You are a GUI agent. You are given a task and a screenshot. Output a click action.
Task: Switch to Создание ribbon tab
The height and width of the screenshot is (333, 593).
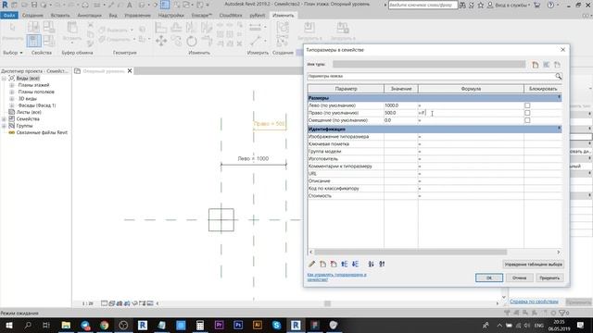tap(32, 15)
